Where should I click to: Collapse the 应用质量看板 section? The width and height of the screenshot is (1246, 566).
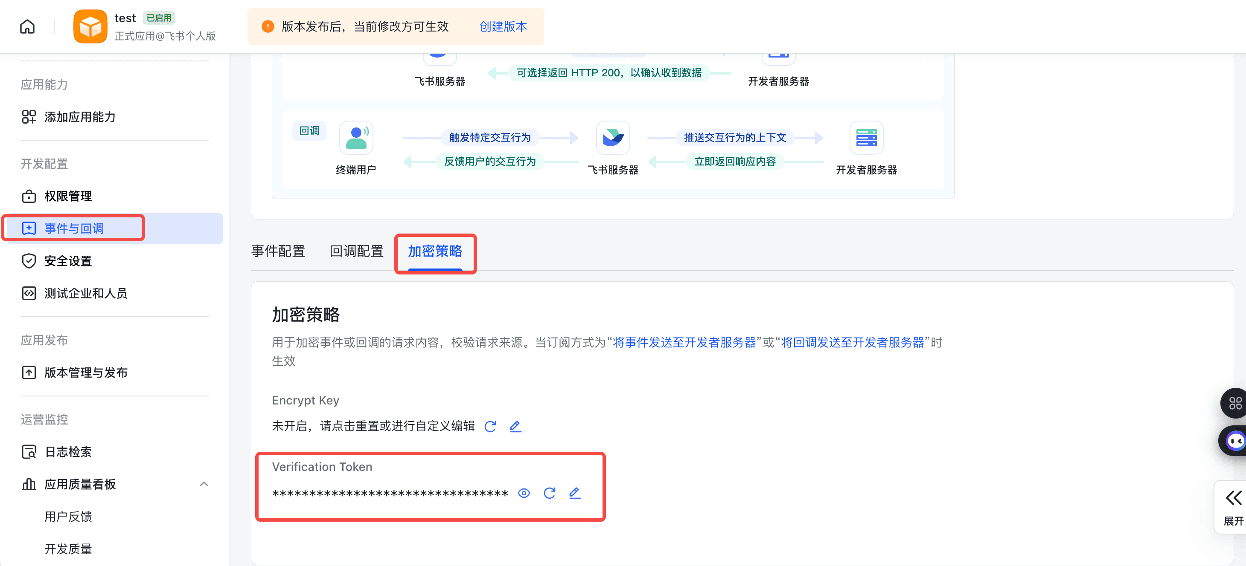coord(203,484)
